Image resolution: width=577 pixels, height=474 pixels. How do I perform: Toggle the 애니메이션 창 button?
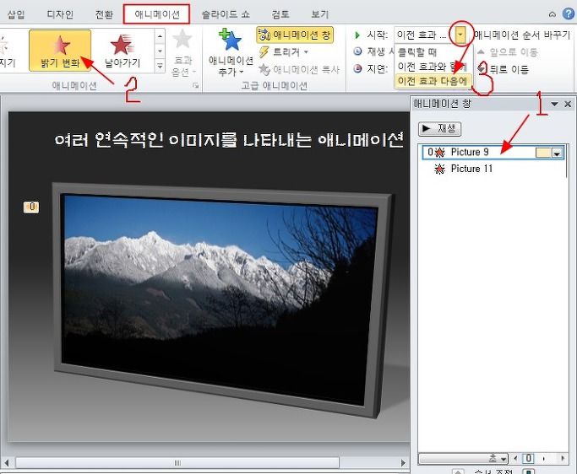[295, 35]
